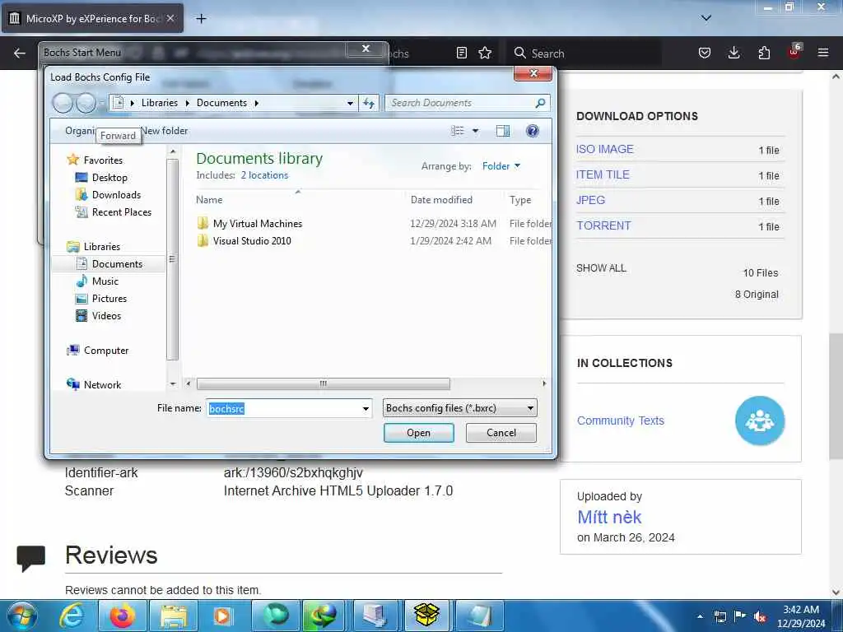The width and height of the screenshot is (843, 632).
Task: Open the Bochs config files type dropdown
Action: (459, 408)
